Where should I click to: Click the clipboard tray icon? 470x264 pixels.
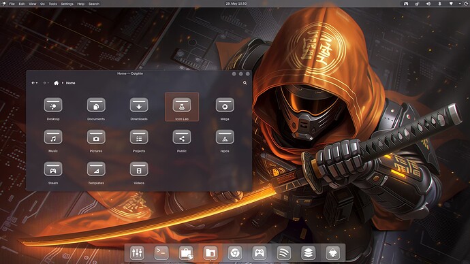[417, 4]
